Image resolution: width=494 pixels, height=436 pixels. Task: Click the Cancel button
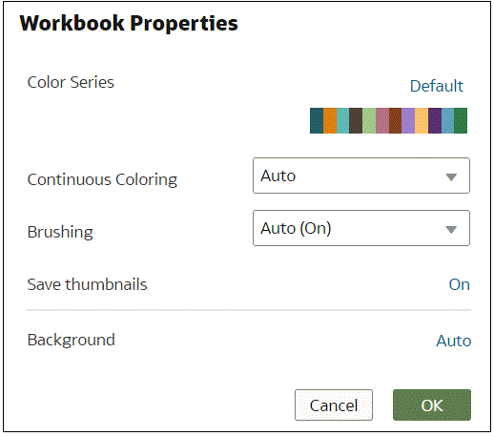tap(334, 405)
